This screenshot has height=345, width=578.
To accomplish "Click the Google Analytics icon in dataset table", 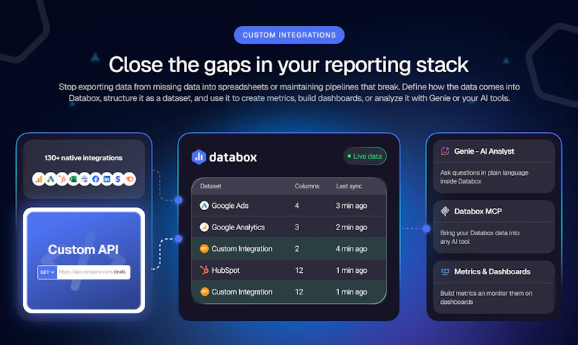I will 204,227.
